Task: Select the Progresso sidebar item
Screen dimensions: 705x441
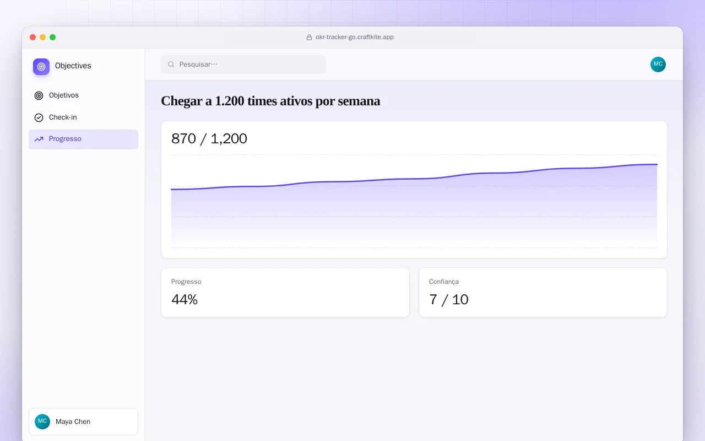Action: (83, 139)
